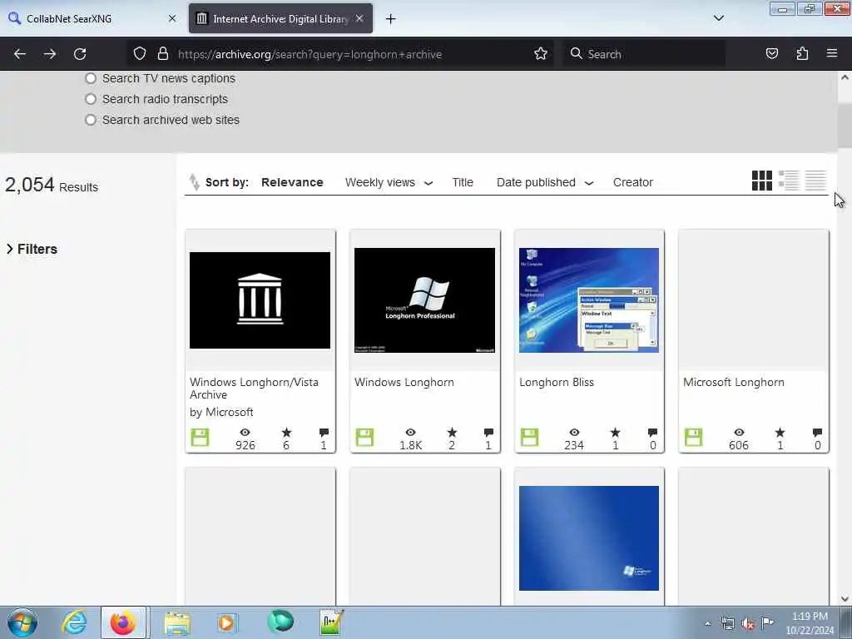Click the shield tracking protection icon
This screenshot has width=852, height=639.
140,53
